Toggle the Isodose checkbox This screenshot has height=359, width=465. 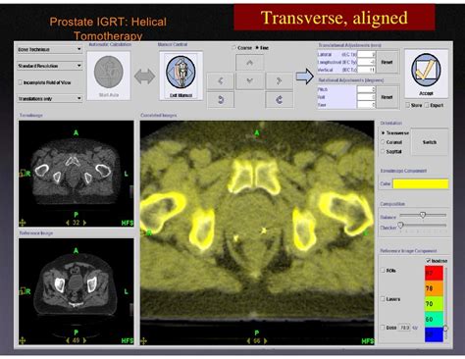(428, 261)
